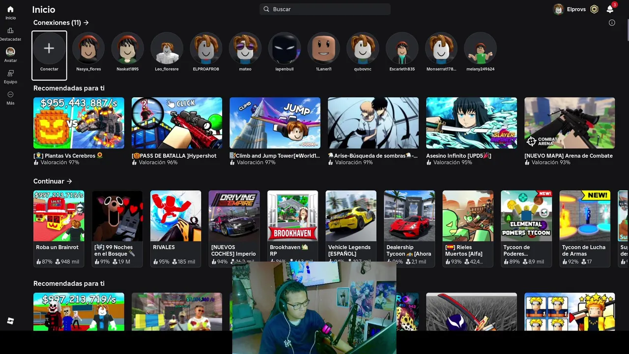Click NUEVO MAPA Arena de Combate title
The height and width of the screenshot is (354, 629).
[569, 155]
